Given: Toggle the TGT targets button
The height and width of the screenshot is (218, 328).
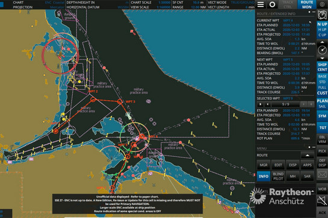Looking at the screenshot, I should pos(322,127).
